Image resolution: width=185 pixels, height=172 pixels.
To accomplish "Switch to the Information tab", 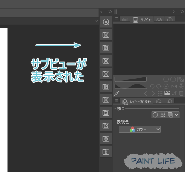I will [170, 19].
